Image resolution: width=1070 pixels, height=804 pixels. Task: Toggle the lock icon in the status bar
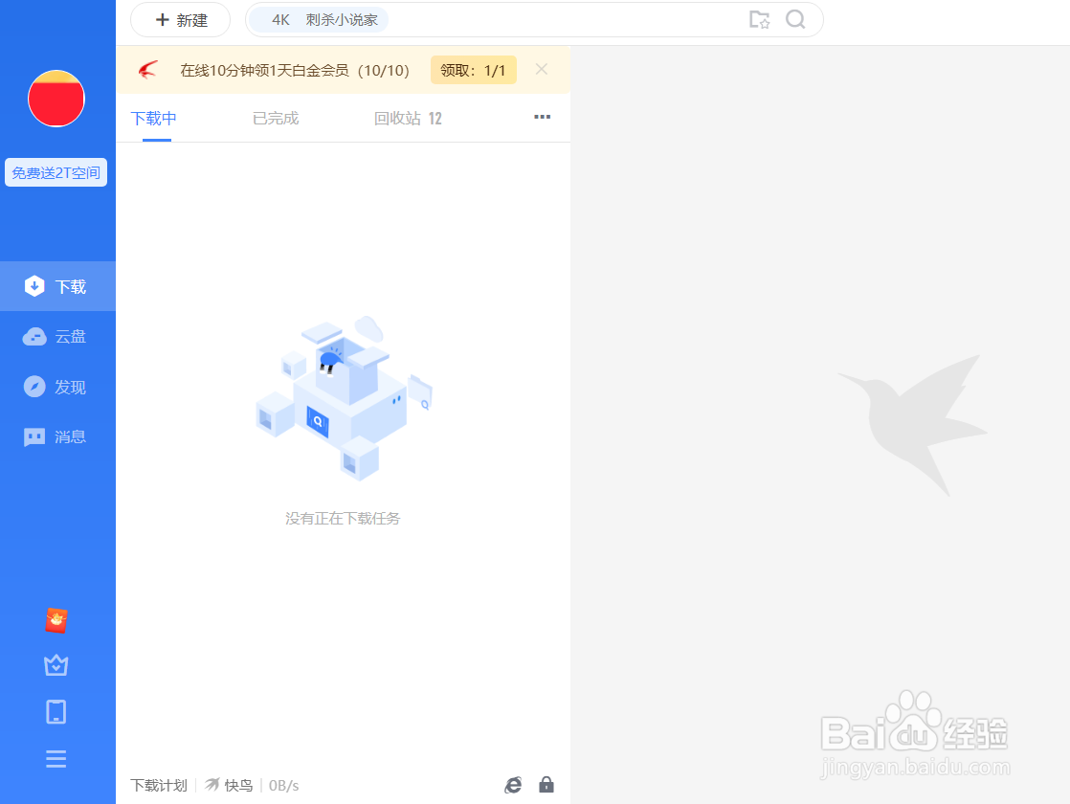pyautogui.click(x=546, y=784)
